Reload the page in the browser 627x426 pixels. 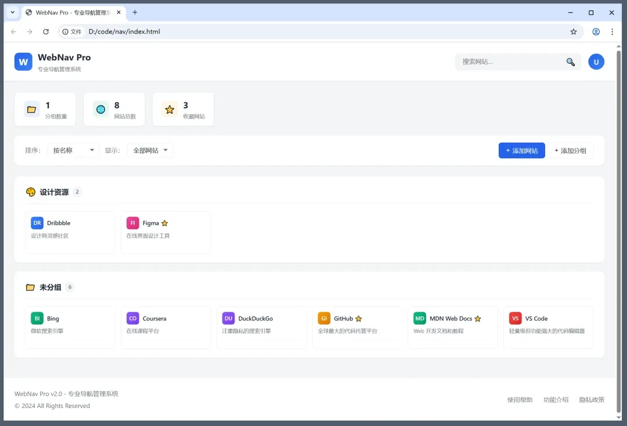click(46, 31)
